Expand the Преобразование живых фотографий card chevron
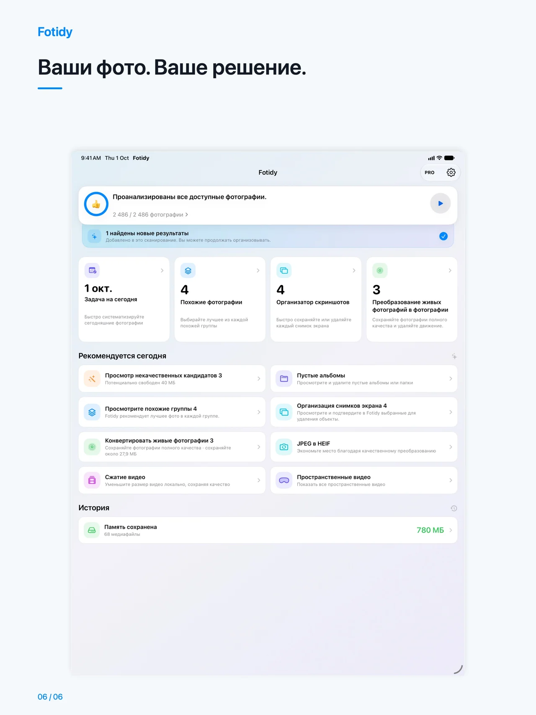This screenshot has width=536, height=715. pos(450,270)
